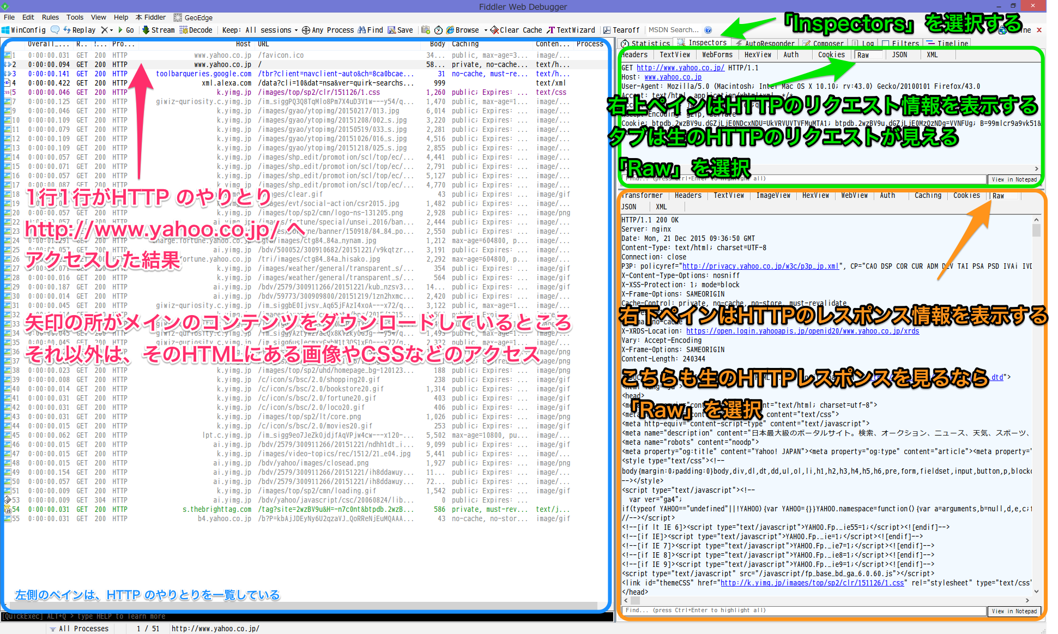
Task: Click the timer stopwatch icon
Action: 439,30
